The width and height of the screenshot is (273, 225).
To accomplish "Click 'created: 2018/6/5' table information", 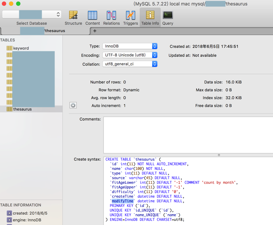I will click(x=30, y=213).
